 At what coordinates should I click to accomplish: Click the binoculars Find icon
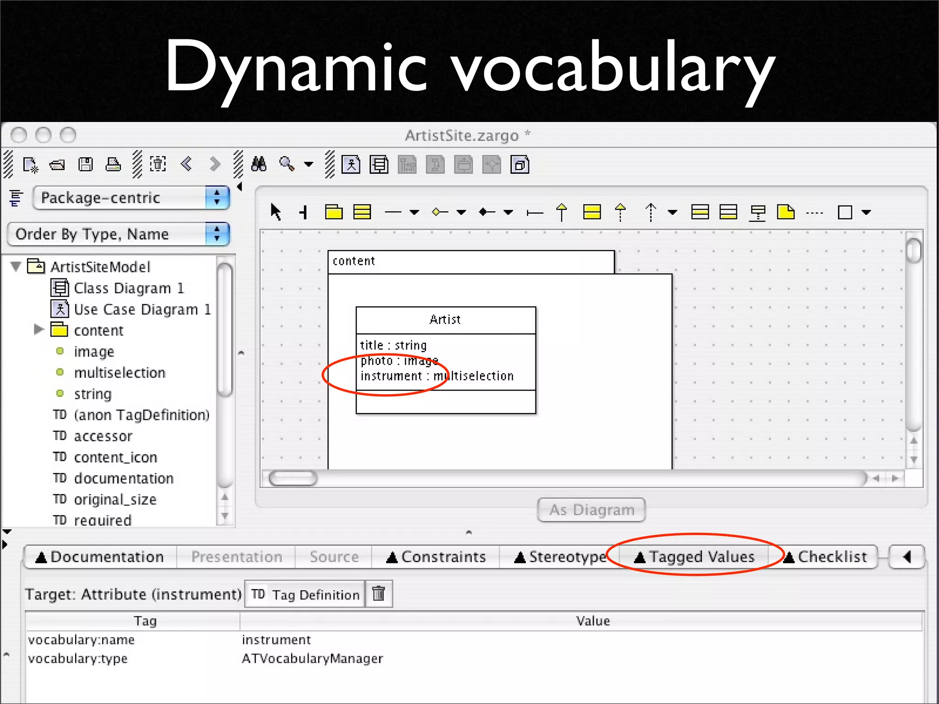pos(259,164)
